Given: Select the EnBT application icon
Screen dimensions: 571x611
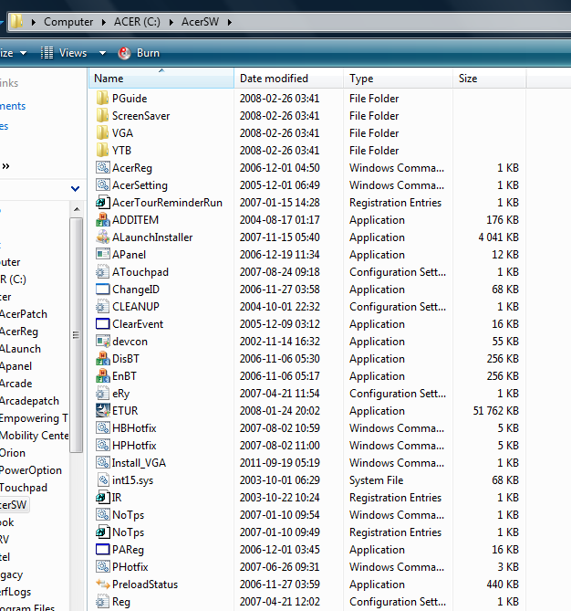Looking at the screenshot, I should [103, 376].
